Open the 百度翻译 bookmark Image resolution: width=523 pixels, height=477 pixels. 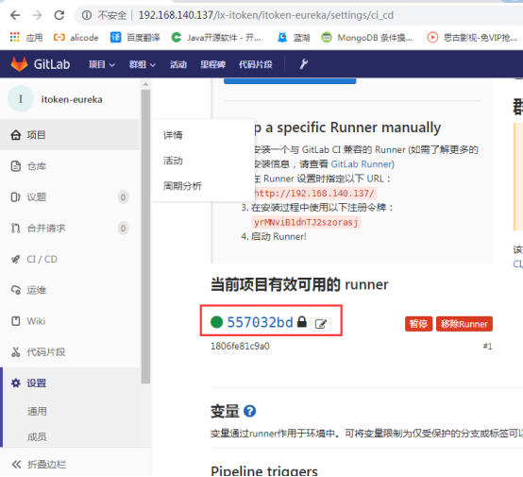click(135, 38)
